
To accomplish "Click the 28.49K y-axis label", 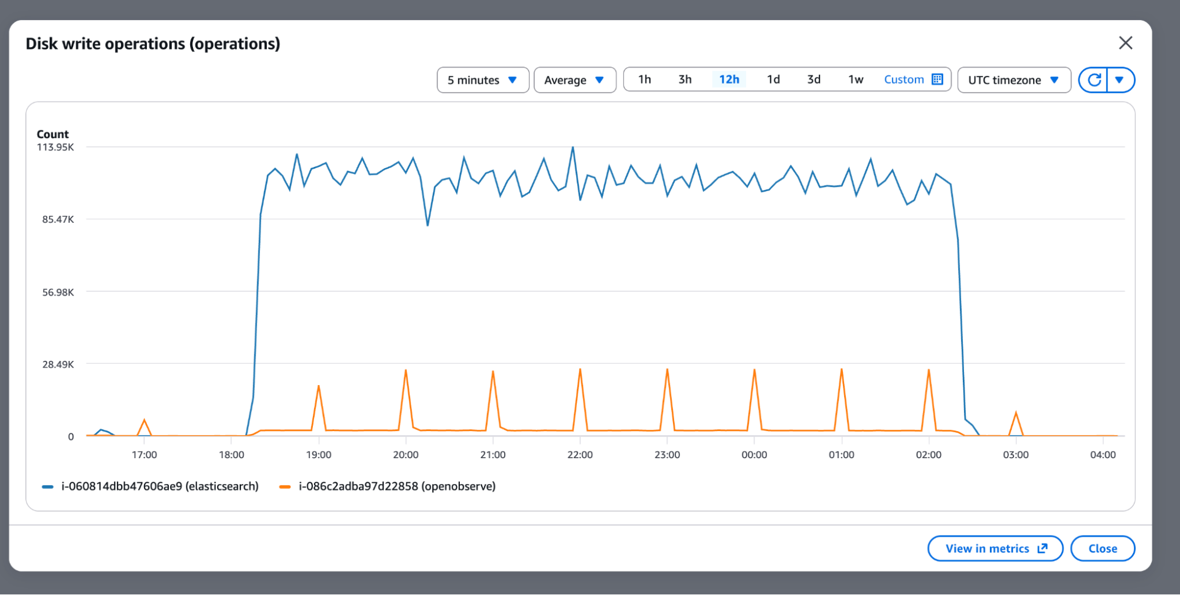I will click(x=58, y=364).
